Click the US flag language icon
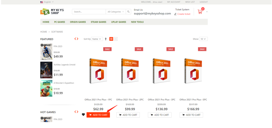The width and height of the screenshot is (272, 128). click(42, 2)
